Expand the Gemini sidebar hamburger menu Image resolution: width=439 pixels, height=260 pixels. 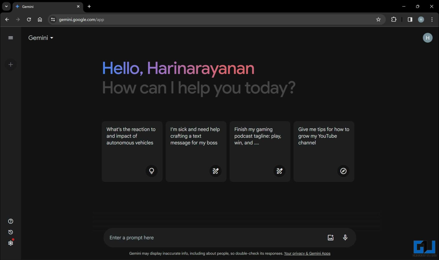click(x=11, y=38)
